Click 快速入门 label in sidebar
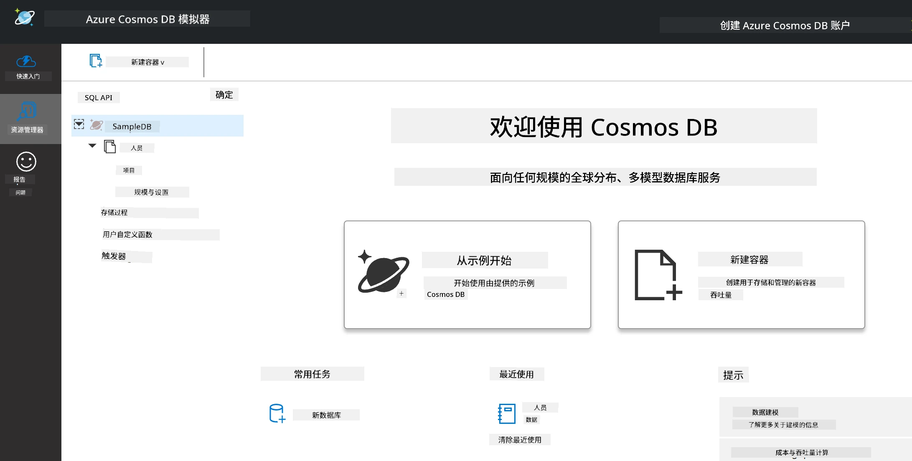Viewport: 912px width, 461px height. coord(28,76)
